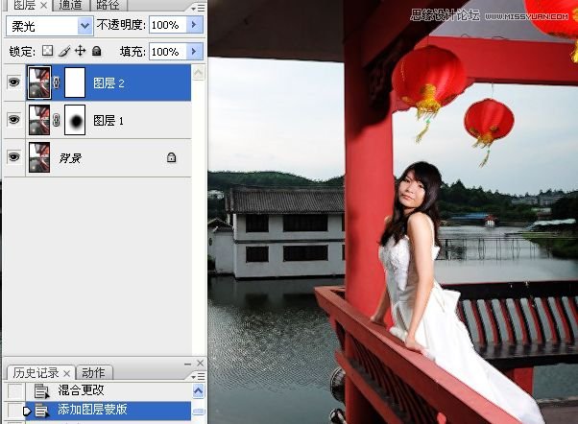
Task: Hide the 图层 2 layer
Action: point(14,82)
